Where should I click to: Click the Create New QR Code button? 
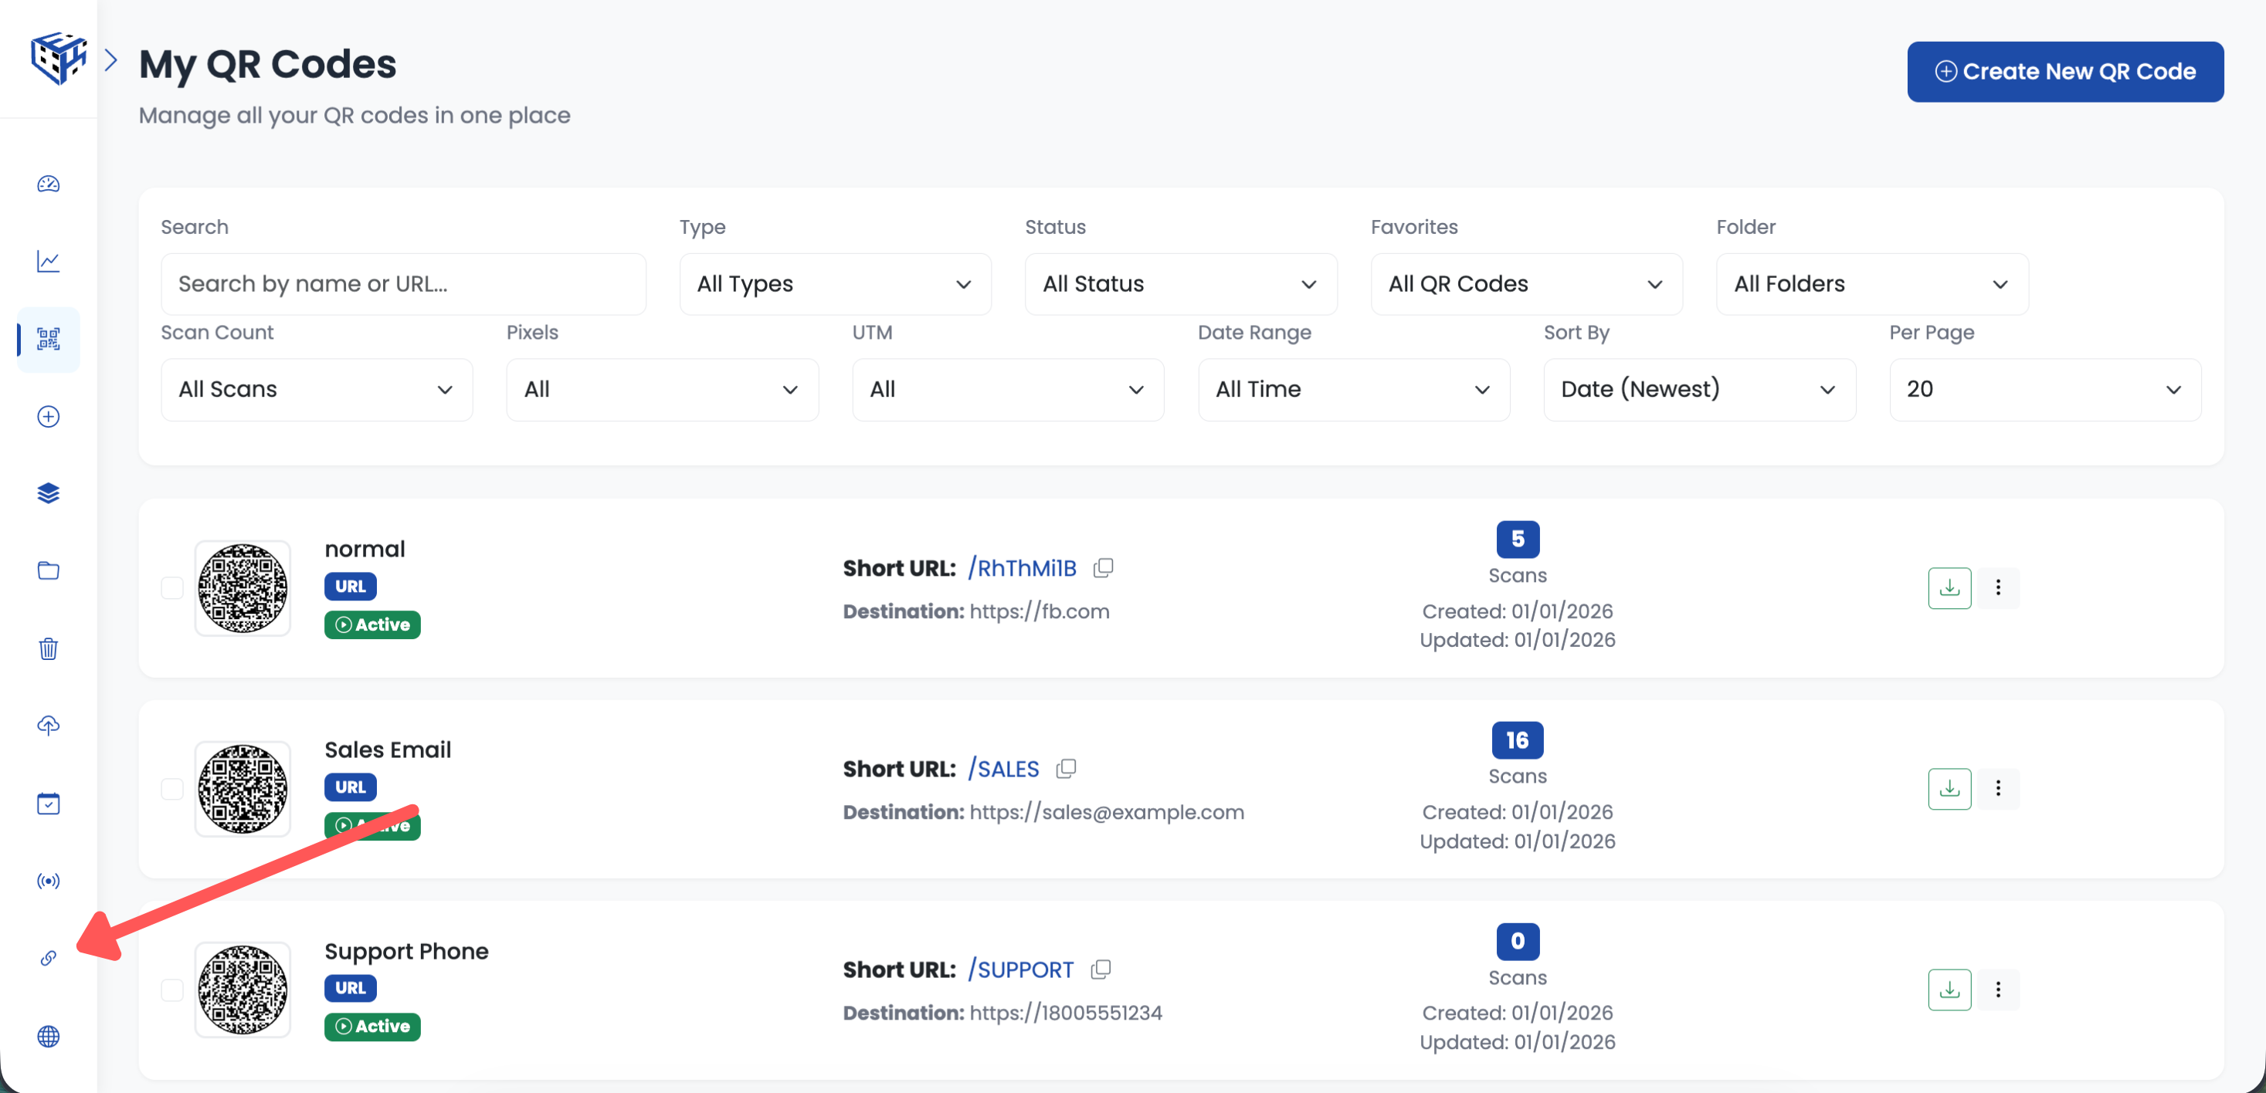point(2065,71)
